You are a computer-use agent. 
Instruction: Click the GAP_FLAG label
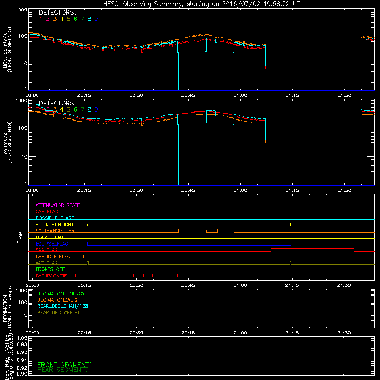[x=47, y=211]
